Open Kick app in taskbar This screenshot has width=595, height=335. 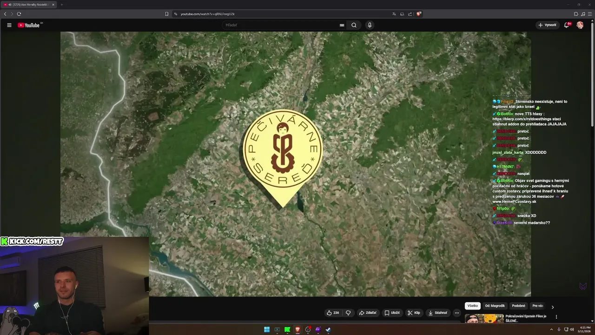[287, 329]
